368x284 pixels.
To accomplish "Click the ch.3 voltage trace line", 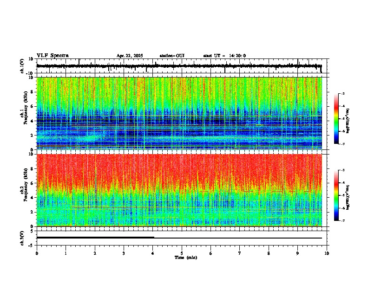I will tap(179, 238).
